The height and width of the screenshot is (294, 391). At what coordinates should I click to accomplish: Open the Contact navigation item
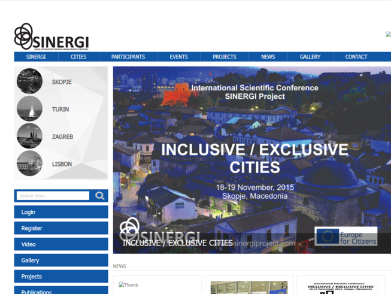(x=356, y=57)
